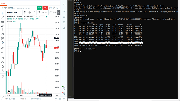The image size is (180, 101).
Task: Click the 23 Apr '26 14:55 time label
Action: [46, 95]
